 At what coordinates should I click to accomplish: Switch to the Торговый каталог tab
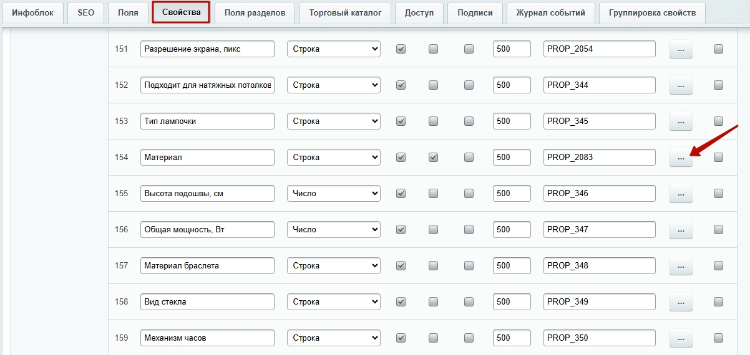coord(345,12)
